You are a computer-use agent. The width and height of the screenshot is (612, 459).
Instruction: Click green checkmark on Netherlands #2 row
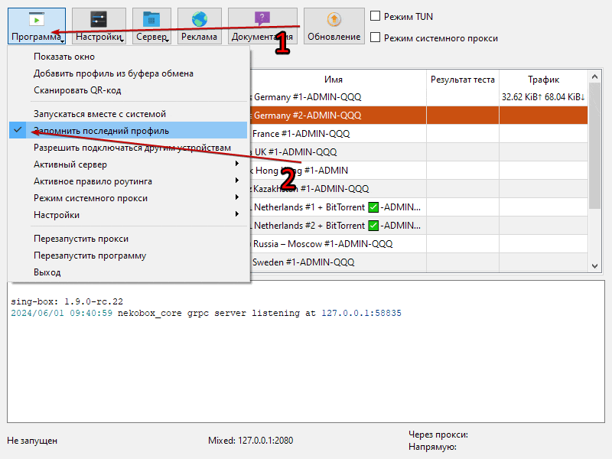(373, 226)
